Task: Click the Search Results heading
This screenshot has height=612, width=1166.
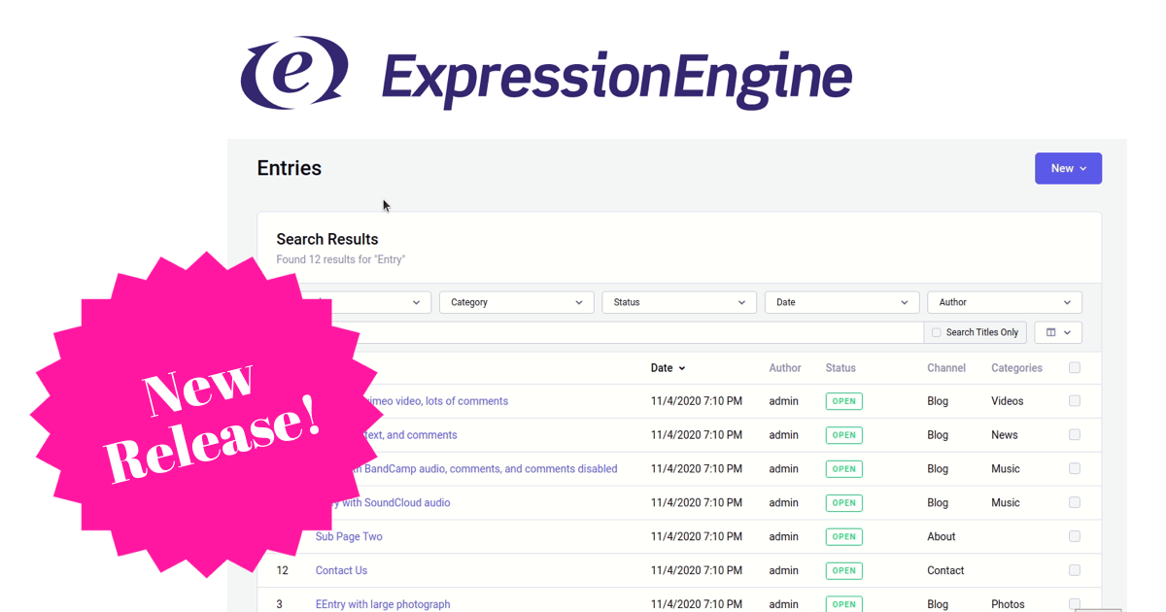Action: coord(327,239)
